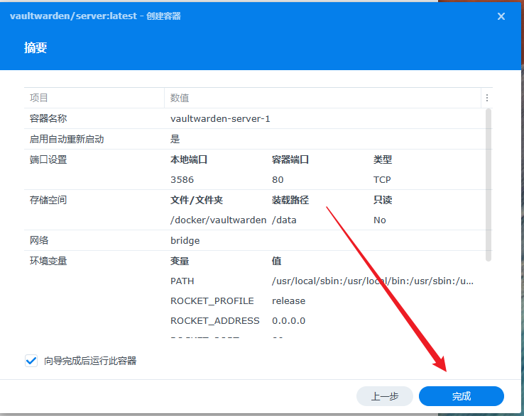Select the 端口设置 row label
The height and width of the screenshot is (416, 524).
(48, 159)
